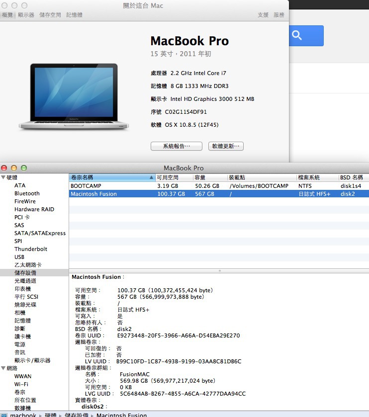369x417 pixels.
Task: Select PCI 卡 in the sidebar
Action: tap(22, 217)
